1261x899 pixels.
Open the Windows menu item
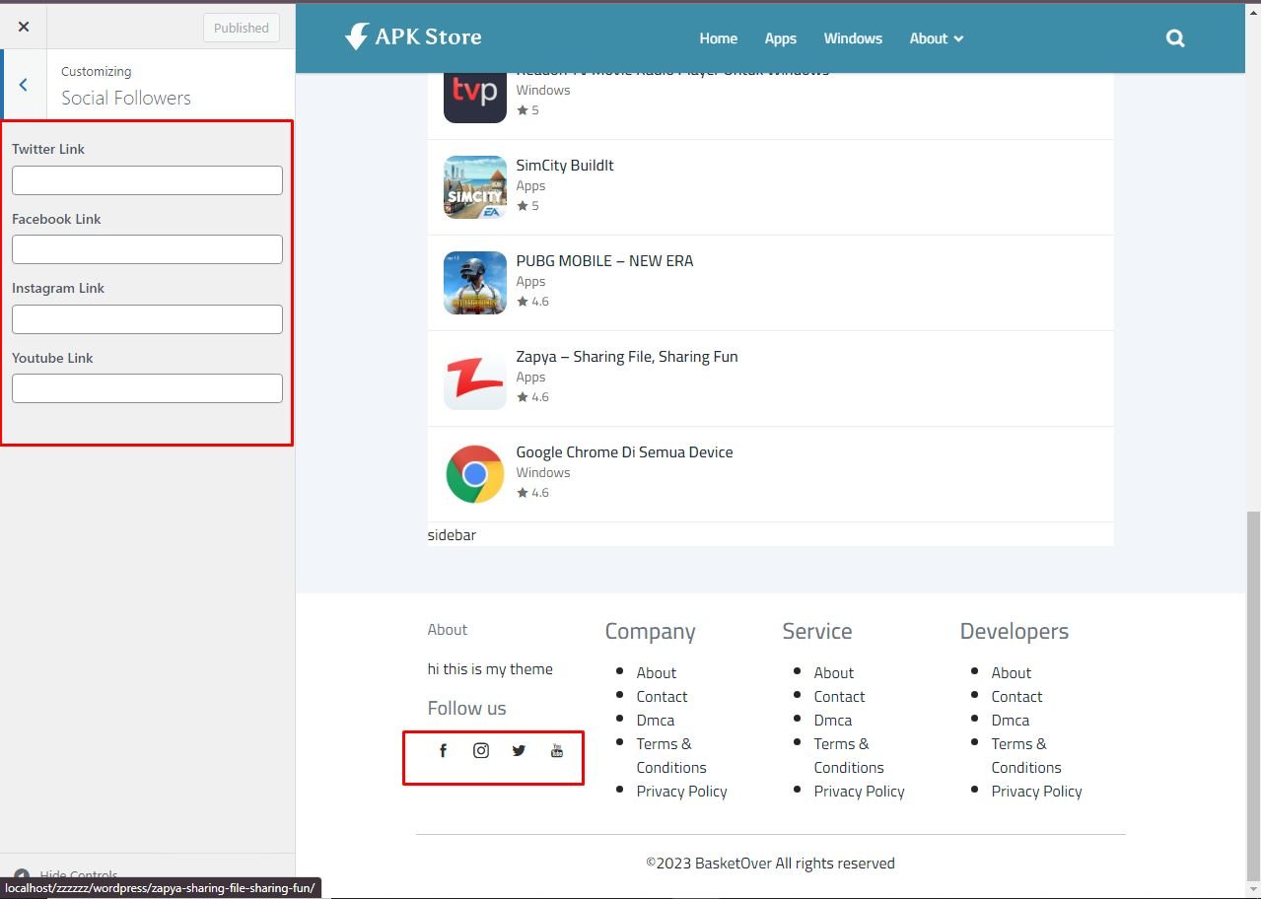(x=853, y=38)
